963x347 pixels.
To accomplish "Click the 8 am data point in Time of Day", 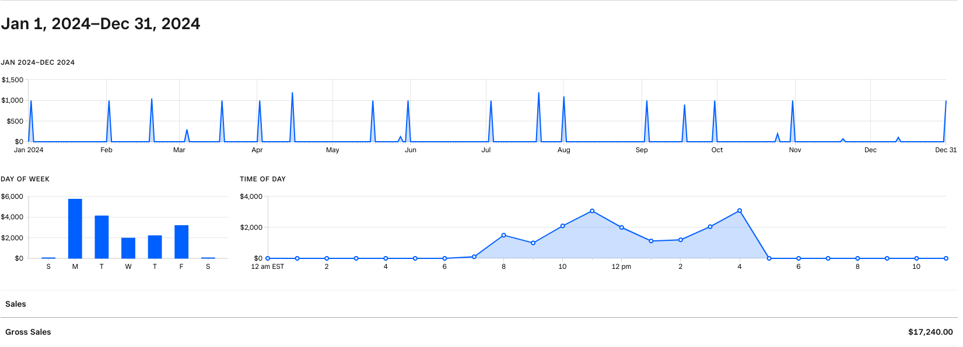I will tap(503, 235).
